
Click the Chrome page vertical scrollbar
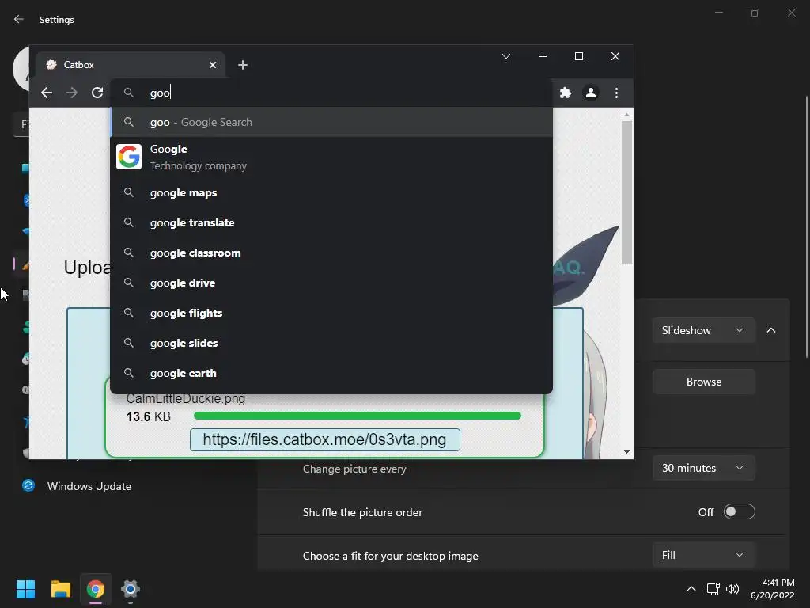pos(626,192)
